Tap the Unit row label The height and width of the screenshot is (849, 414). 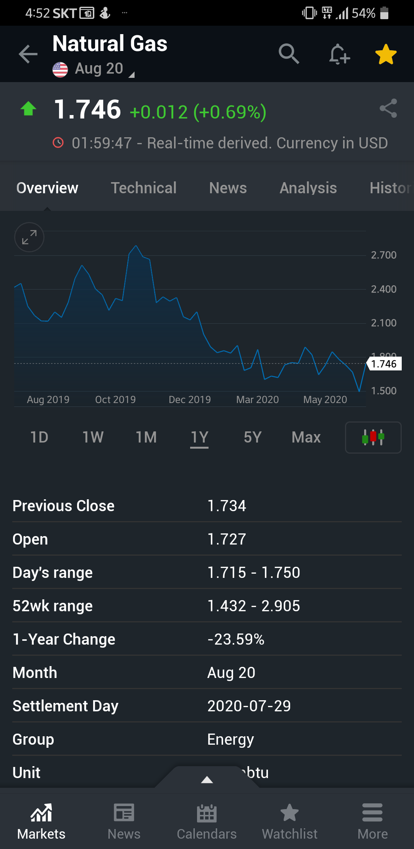coord(26,773)
